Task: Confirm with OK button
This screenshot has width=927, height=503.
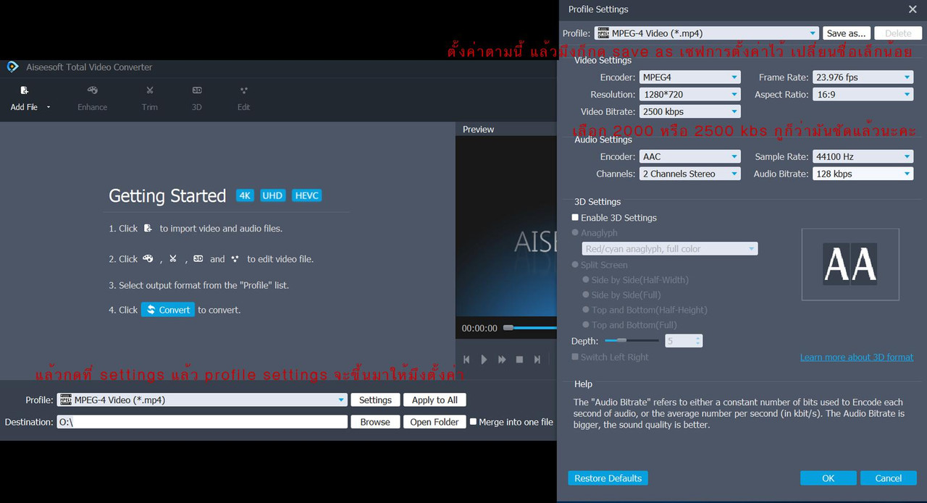Action: pyautogui.click(x=829, y=478)
